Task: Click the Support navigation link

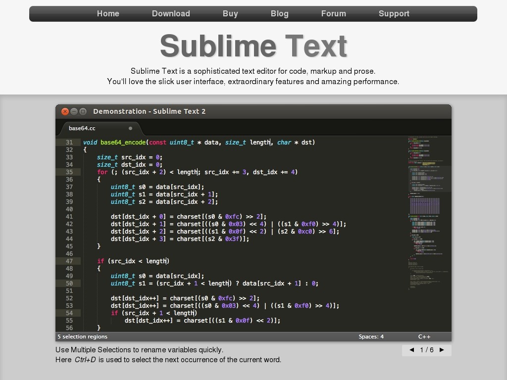Action: (x=394, y=13)
